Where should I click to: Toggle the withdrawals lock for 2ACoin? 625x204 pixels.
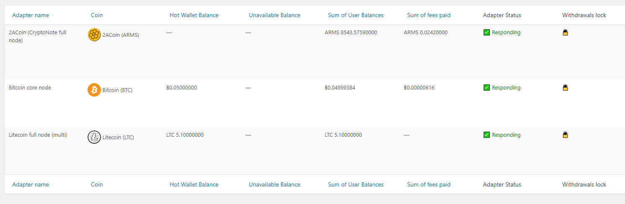pos(565,33)
